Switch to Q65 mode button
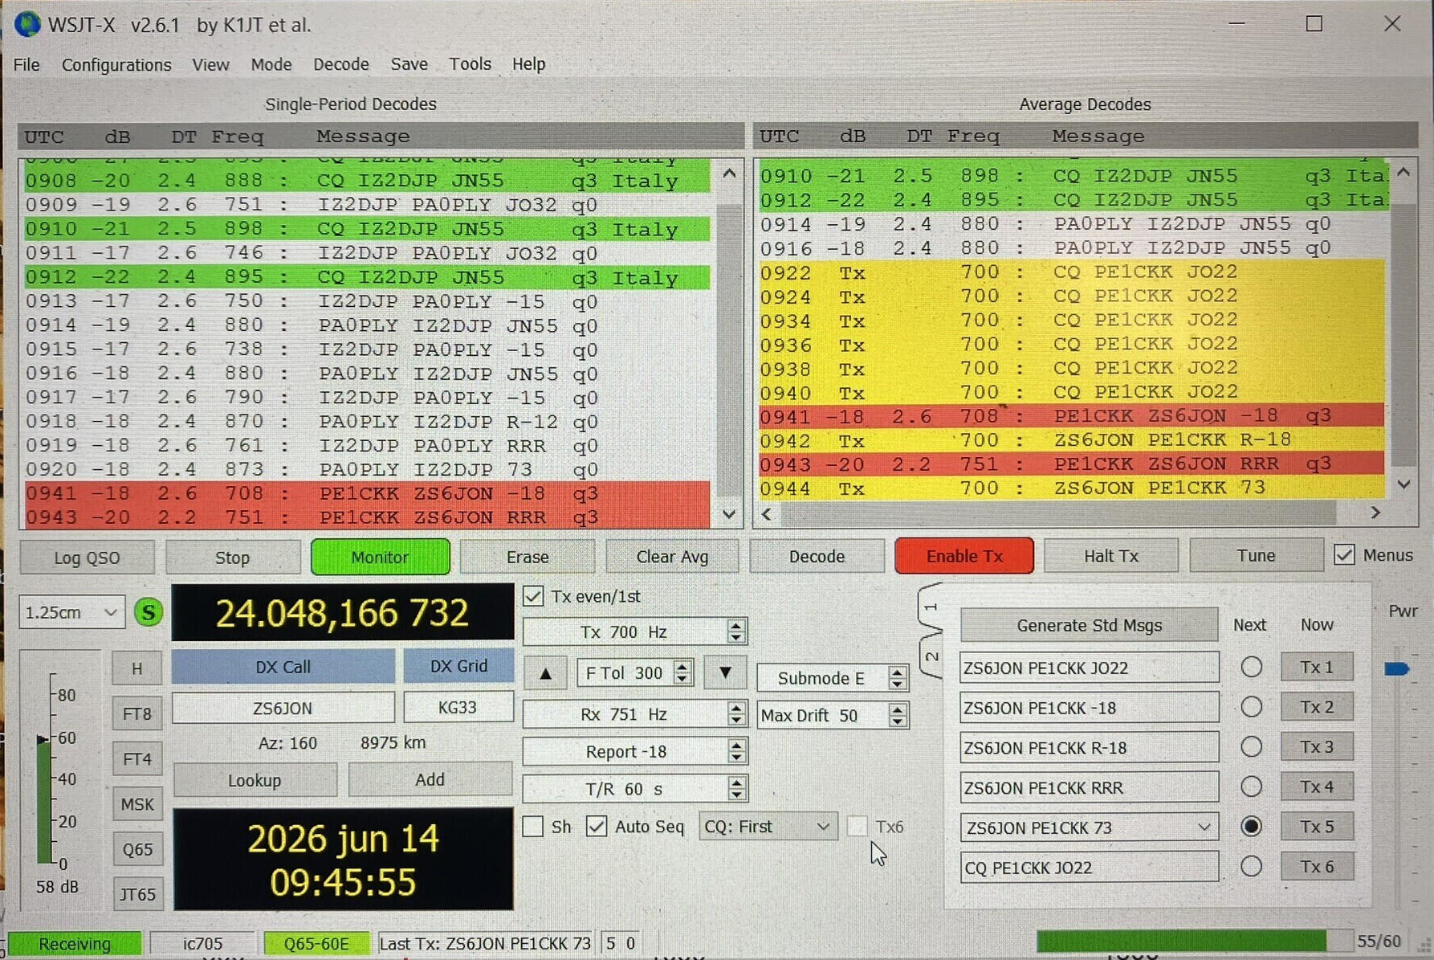 (137, 849)
